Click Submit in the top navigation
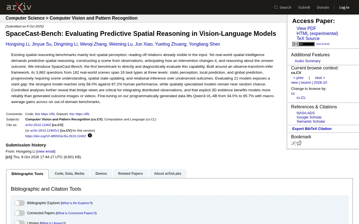Viewport: 359px width, 224px height. (304, 7)
